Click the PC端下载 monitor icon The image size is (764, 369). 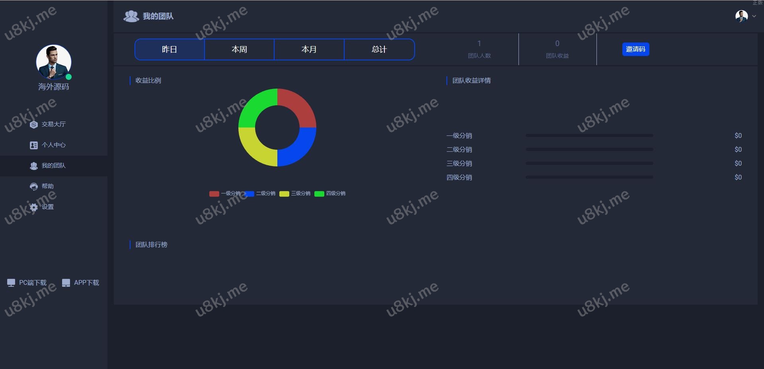click(11, 283)
